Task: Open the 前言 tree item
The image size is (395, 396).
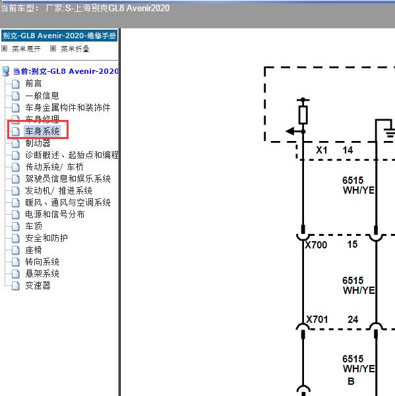Action: [x=34, y=83]
